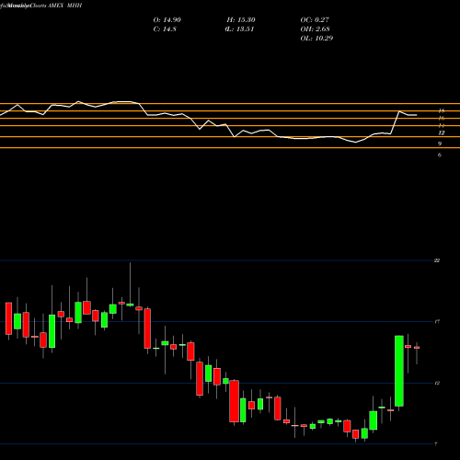
Task: Click the 'O: 14.90' open value
Action: (x=167, y=20)
